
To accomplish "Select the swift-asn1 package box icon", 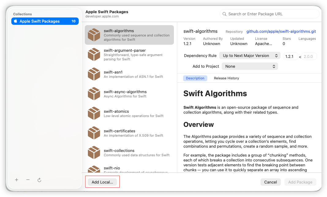I will coord(94,74).
